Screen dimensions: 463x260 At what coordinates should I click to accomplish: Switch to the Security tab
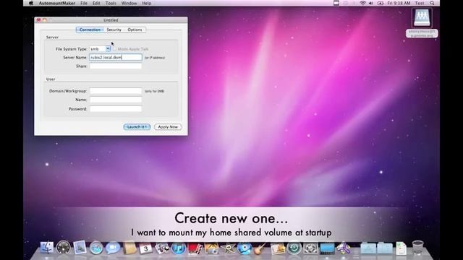[x=114, y=30]
